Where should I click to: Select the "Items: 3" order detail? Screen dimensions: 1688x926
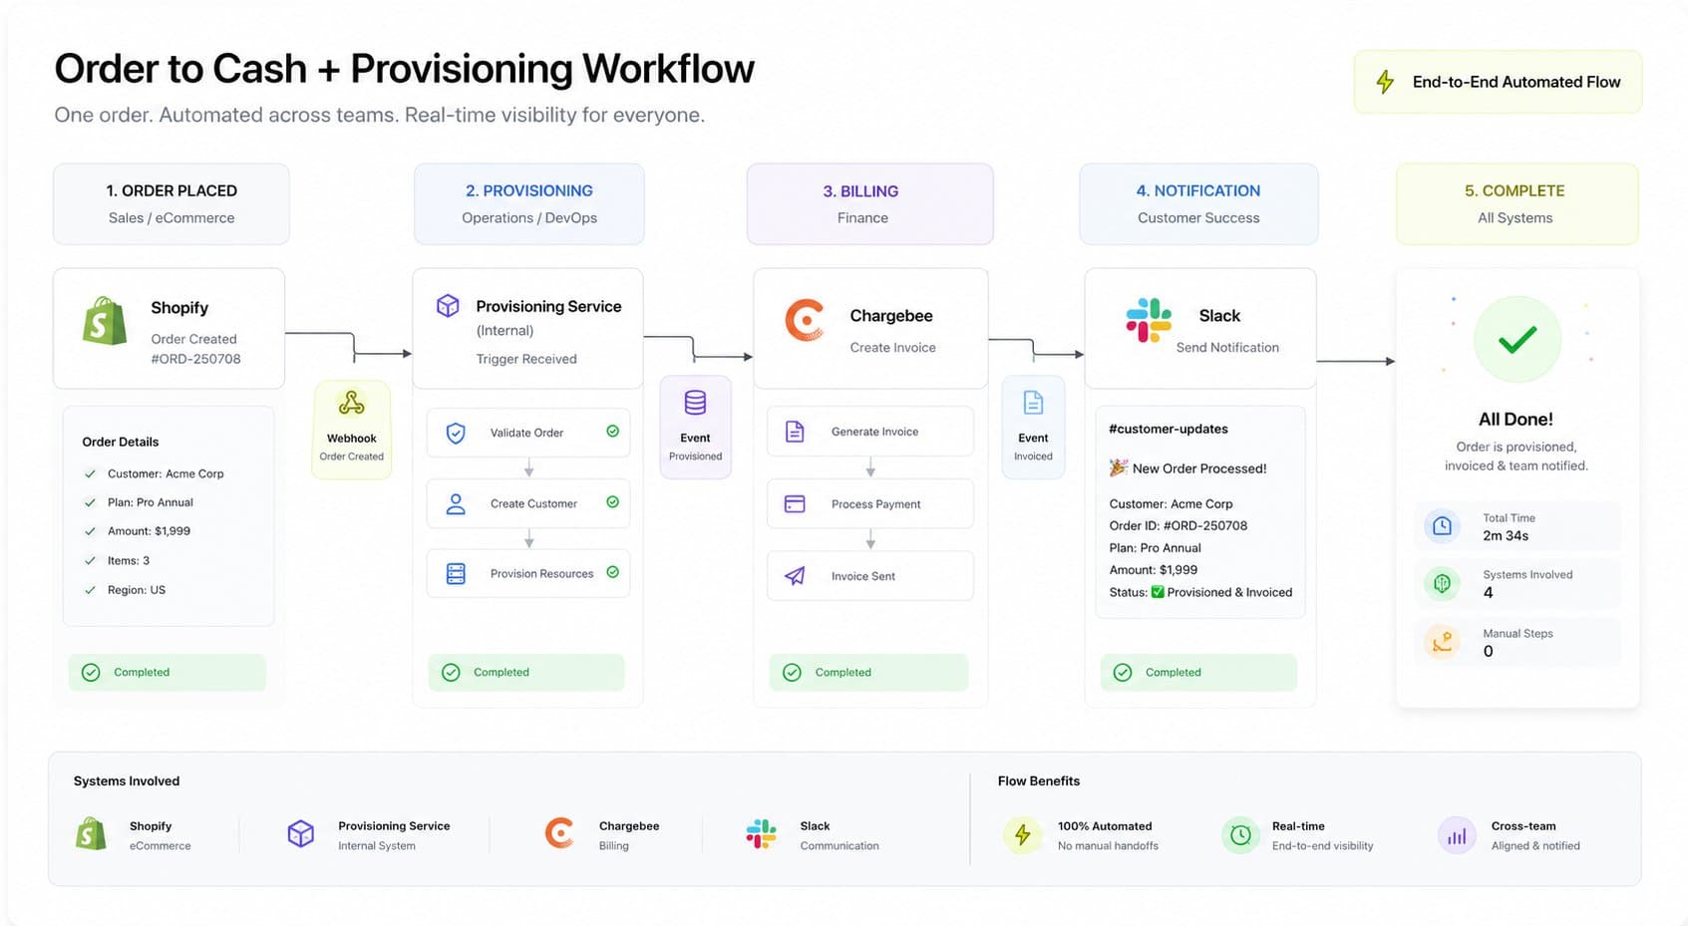point(129,561)
